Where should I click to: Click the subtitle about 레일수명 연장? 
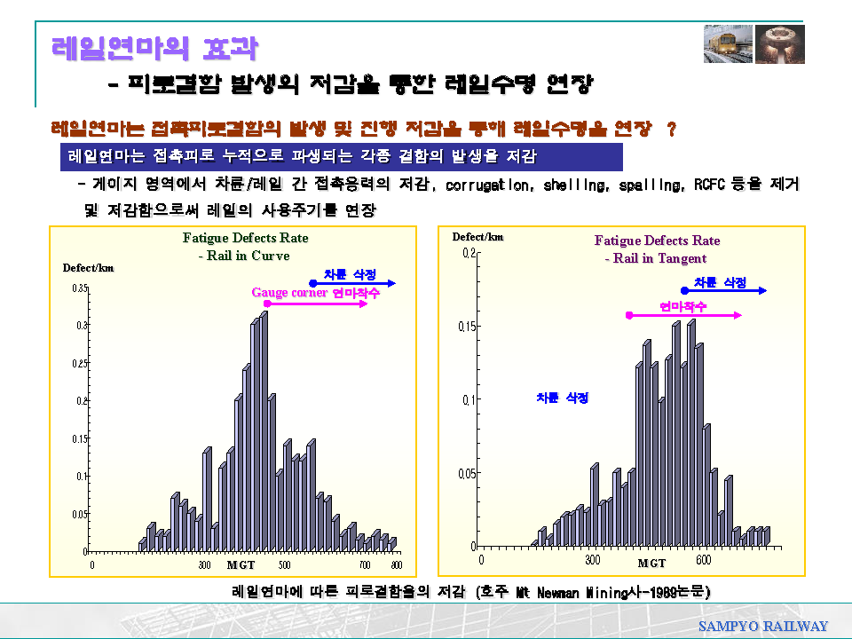pos(350,85)
